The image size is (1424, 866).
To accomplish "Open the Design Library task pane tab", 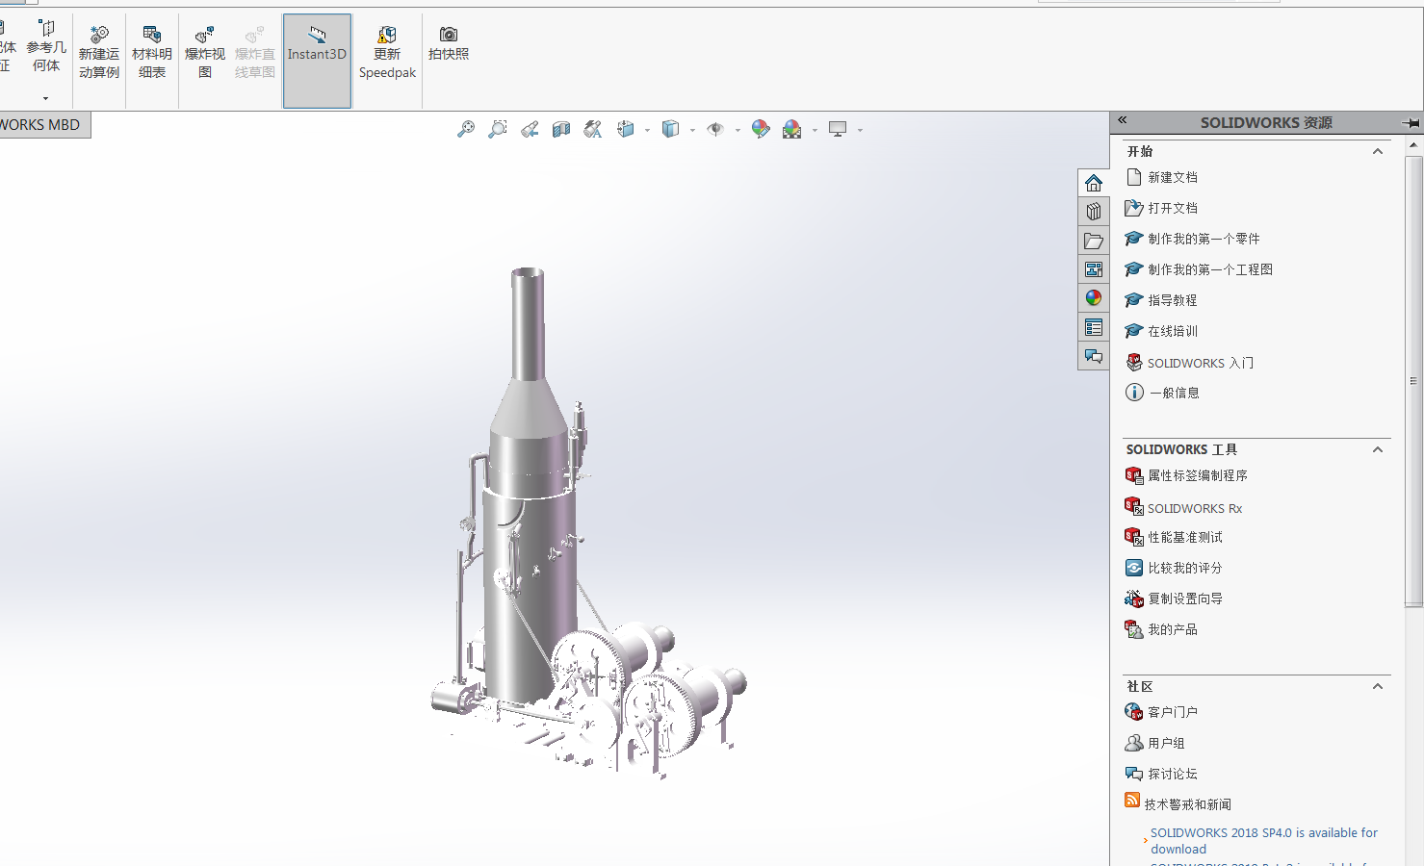I will pos(1094,212).
